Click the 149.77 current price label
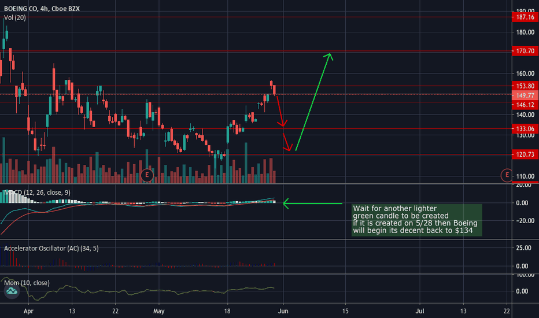 525,95
